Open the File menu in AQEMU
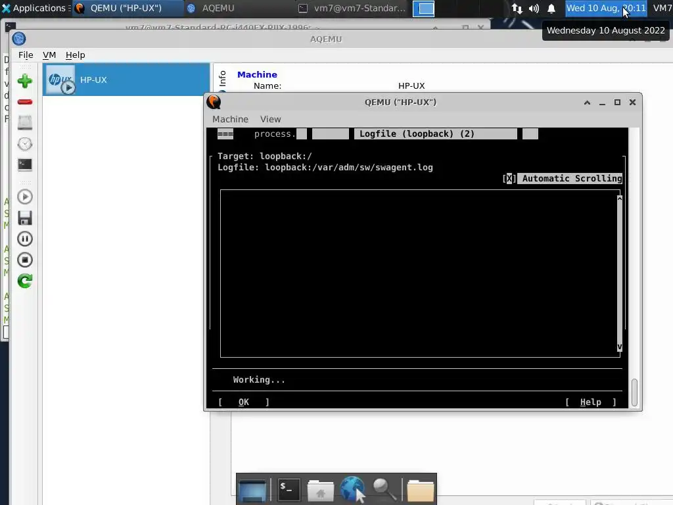This screenshot has height=505, width=673. (26, 55)
